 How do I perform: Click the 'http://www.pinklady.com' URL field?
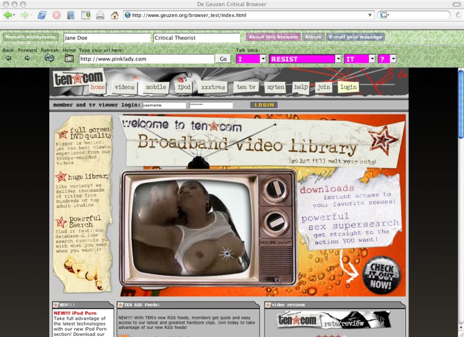(147, 59)
